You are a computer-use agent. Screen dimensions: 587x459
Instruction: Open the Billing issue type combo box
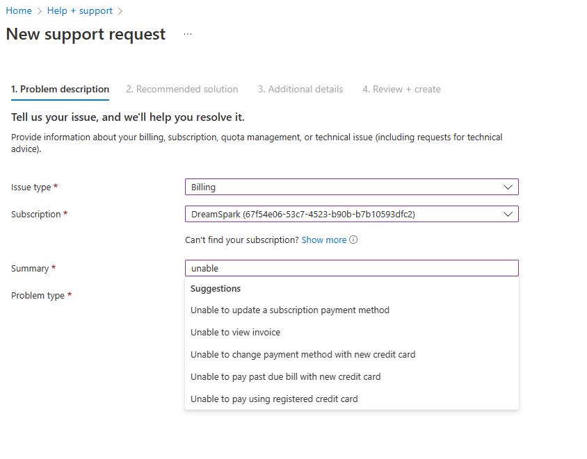(x=344, y=187)
